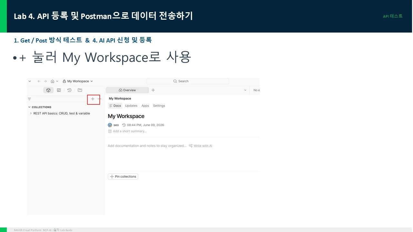The height and width of the screenshot is (232, 413).
Task: Click the Pin collections button
Action: click(x=123, y=177)
